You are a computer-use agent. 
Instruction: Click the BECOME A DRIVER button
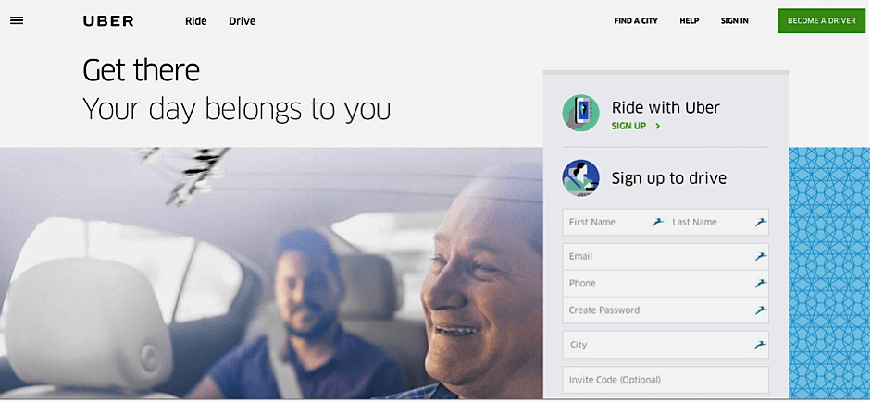pyautogui.click(x=822, y=20)
